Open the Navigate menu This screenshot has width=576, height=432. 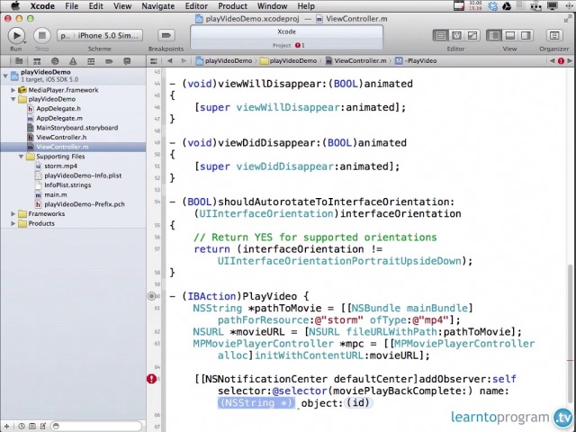coord(158,6)
